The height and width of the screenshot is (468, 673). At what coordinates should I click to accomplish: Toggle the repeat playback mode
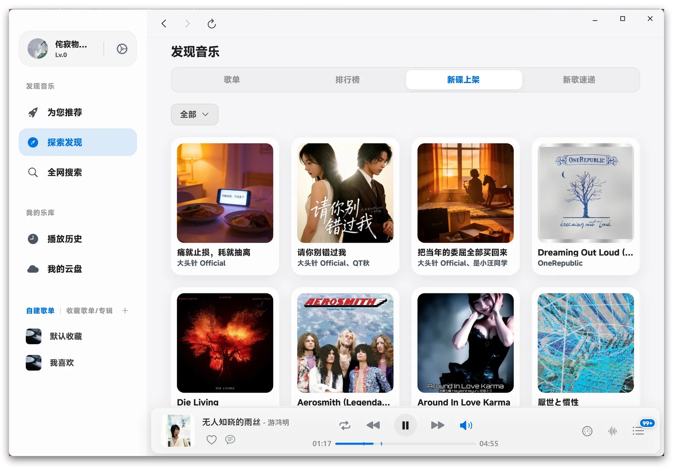click(345, 425)
